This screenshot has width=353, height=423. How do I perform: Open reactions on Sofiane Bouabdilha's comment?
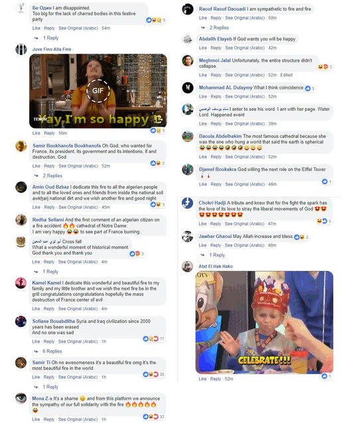pyautogui.click(x=154, y=339)
